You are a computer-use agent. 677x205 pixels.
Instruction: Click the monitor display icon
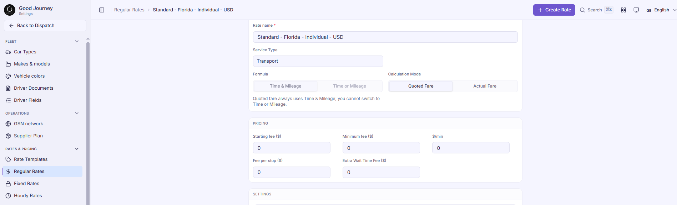636,10
